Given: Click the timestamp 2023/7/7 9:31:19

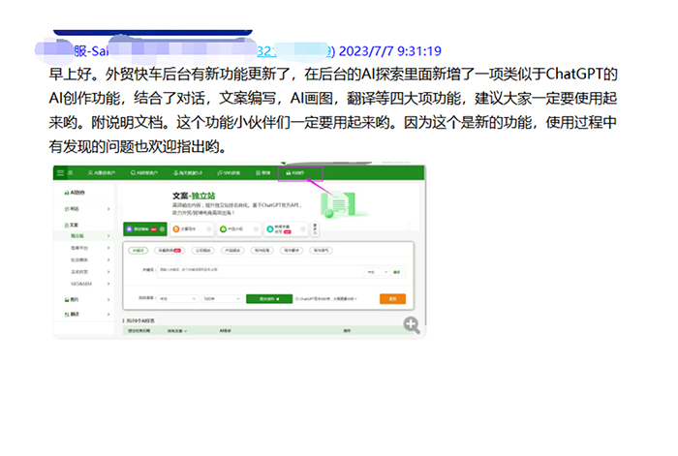Looking at the screenshot, I should [390, 51].
